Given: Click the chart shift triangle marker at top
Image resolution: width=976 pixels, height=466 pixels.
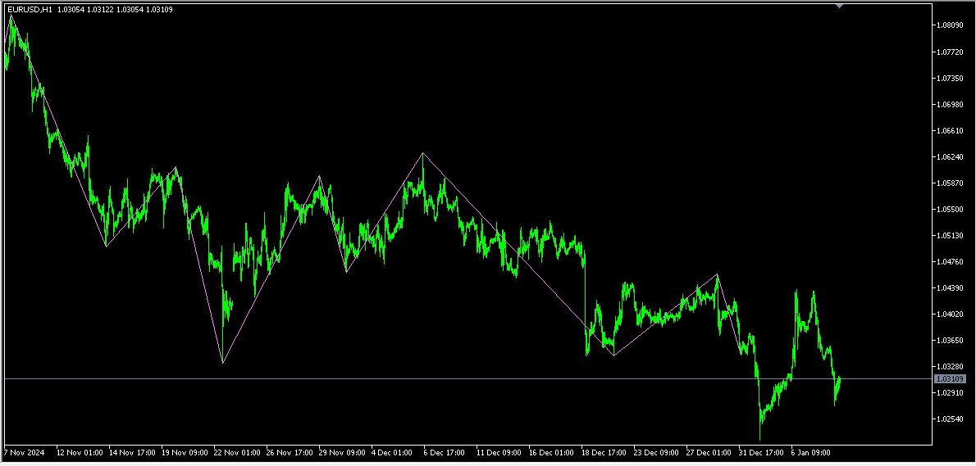Looking at the screenshot, I should [839, 6].
